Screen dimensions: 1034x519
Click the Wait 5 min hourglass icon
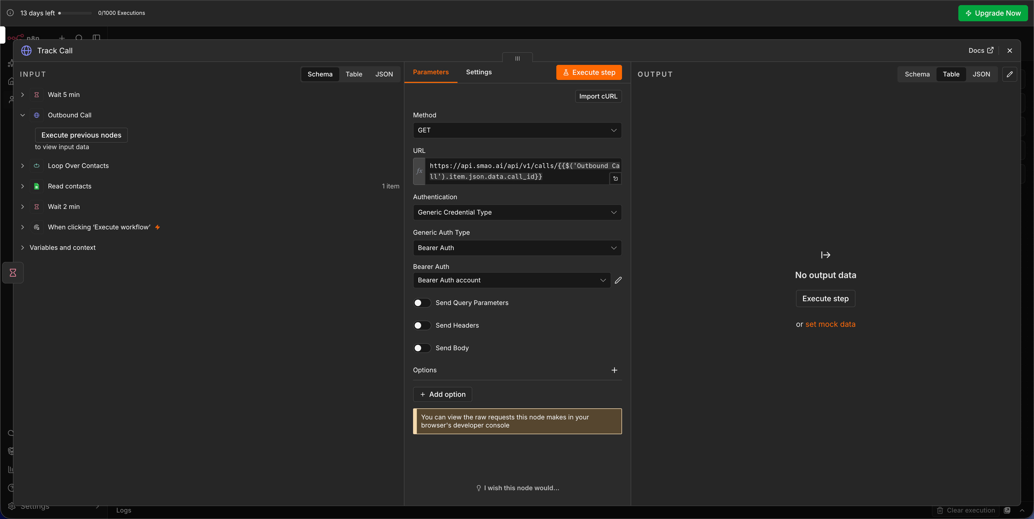coord(37,95)
